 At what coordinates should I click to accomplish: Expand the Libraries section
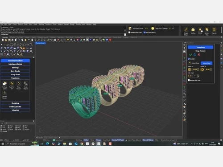click(x=15, y=110)
